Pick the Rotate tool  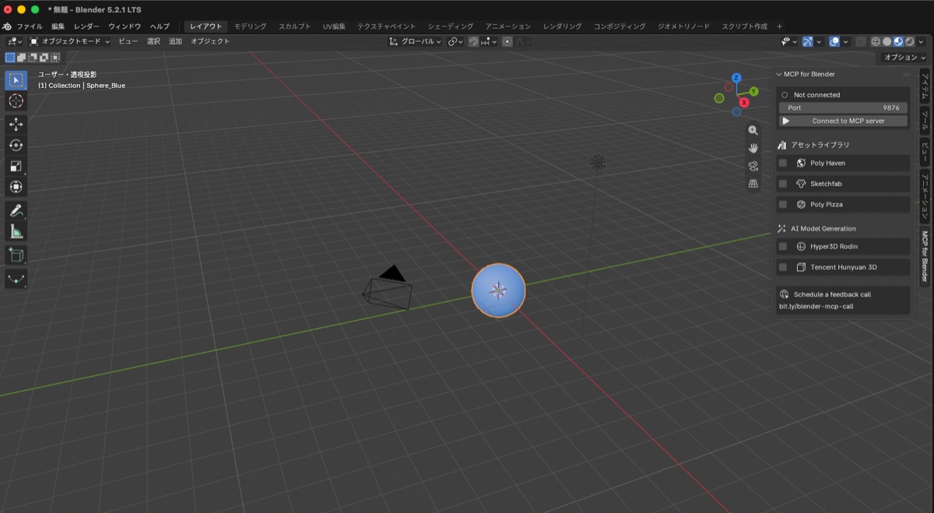16,145
